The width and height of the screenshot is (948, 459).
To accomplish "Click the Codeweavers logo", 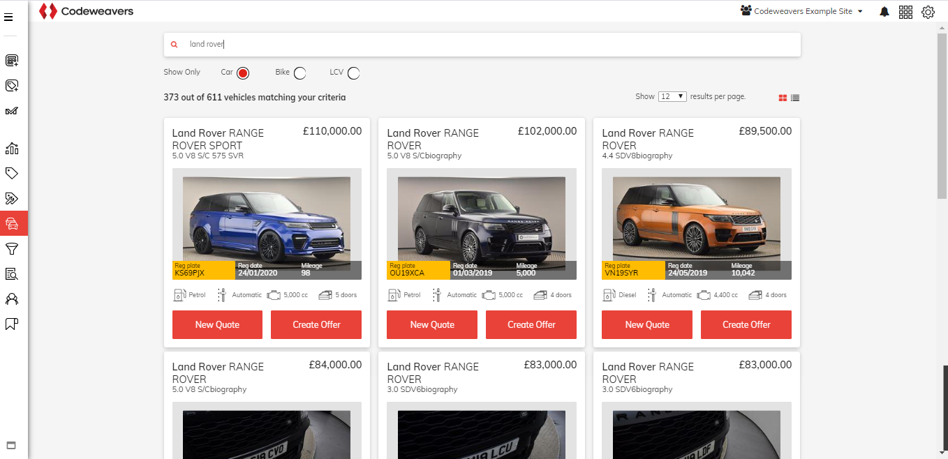I will click(x=86, y=11).
